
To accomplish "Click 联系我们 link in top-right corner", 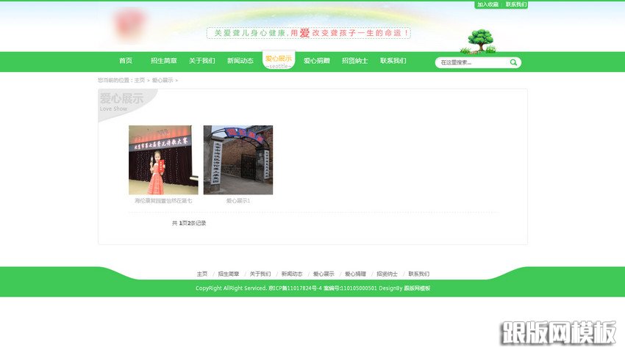I will 515,4.
